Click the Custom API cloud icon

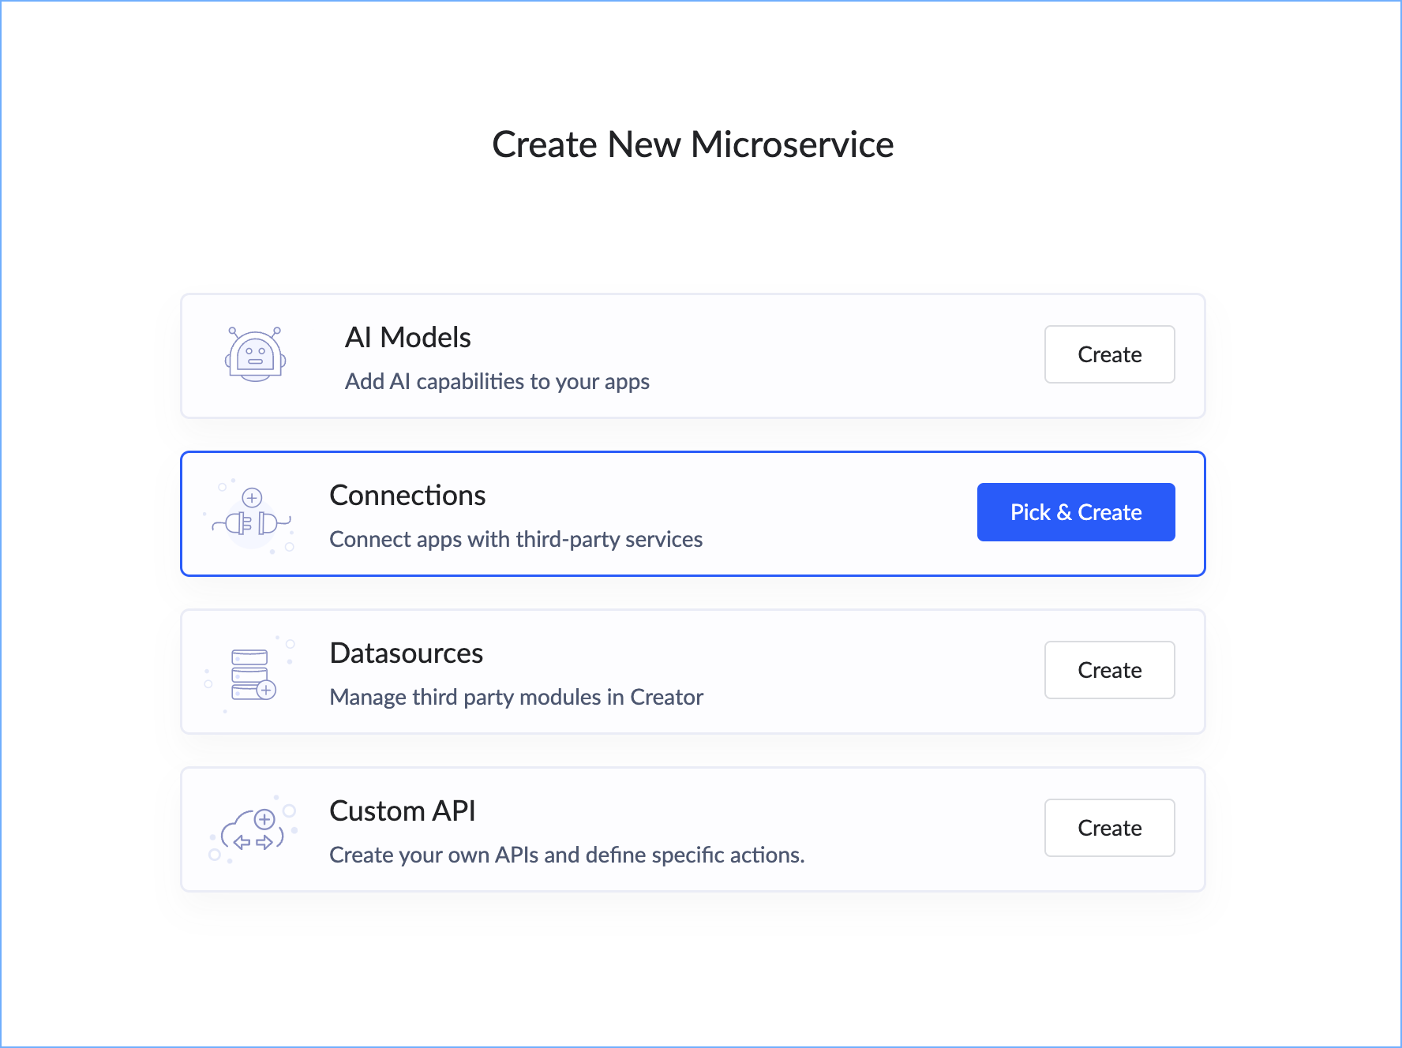[253, 830]
